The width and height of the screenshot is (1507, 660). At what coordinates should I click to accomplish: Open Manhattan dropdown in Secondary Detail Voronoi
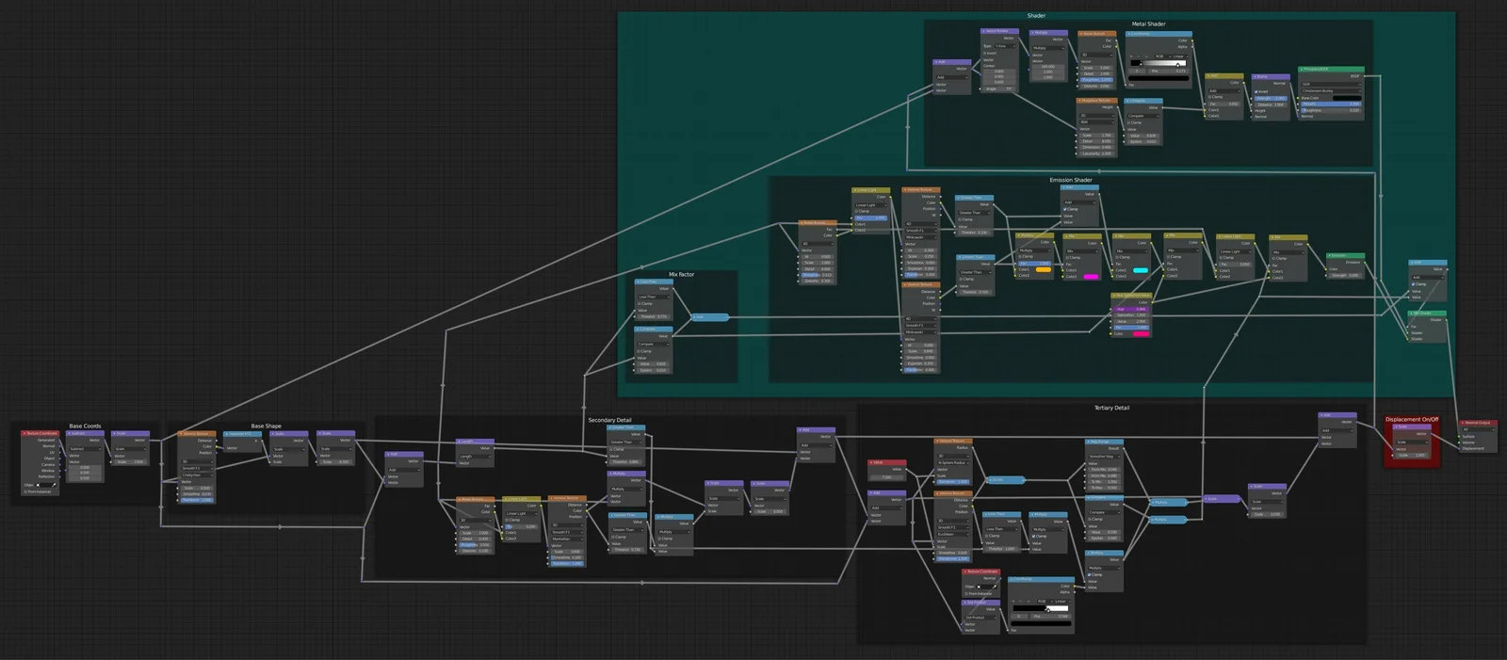coord(567,539)
